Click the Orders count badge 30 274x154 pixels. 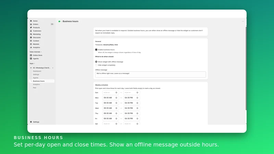click(x=52, y=24)
